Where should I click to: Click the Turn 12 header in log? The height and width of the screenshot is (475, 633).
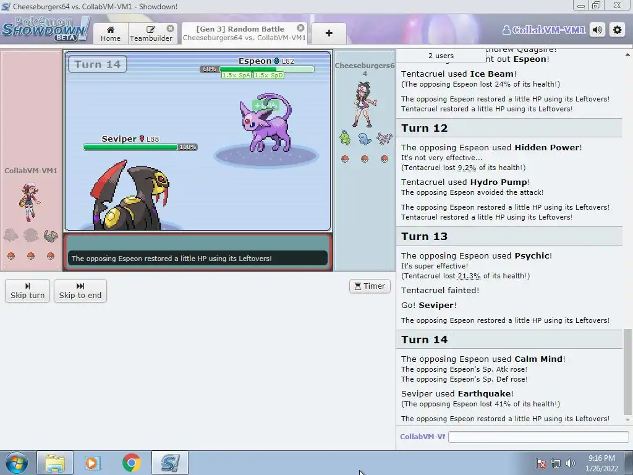(x=509, y=128)
